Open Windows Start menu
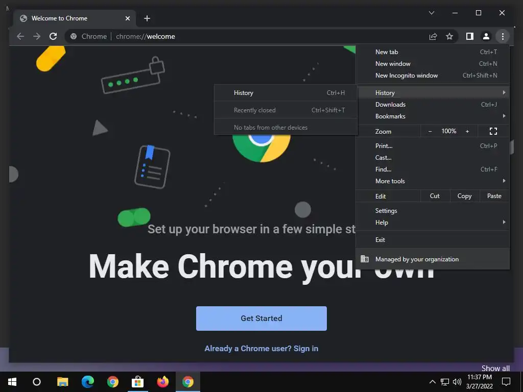This screenshot has width=523, height=392. pyautogui.click(x=12, y=382)
